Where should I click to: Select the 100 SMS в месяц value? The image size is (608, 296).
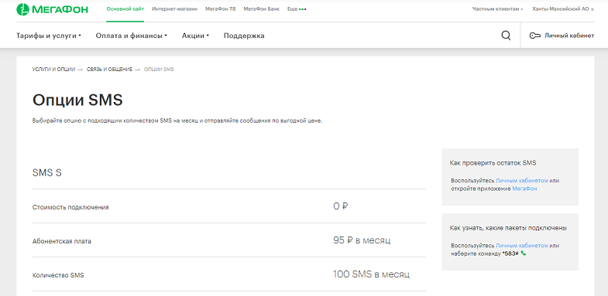click(x=372, y=274)
